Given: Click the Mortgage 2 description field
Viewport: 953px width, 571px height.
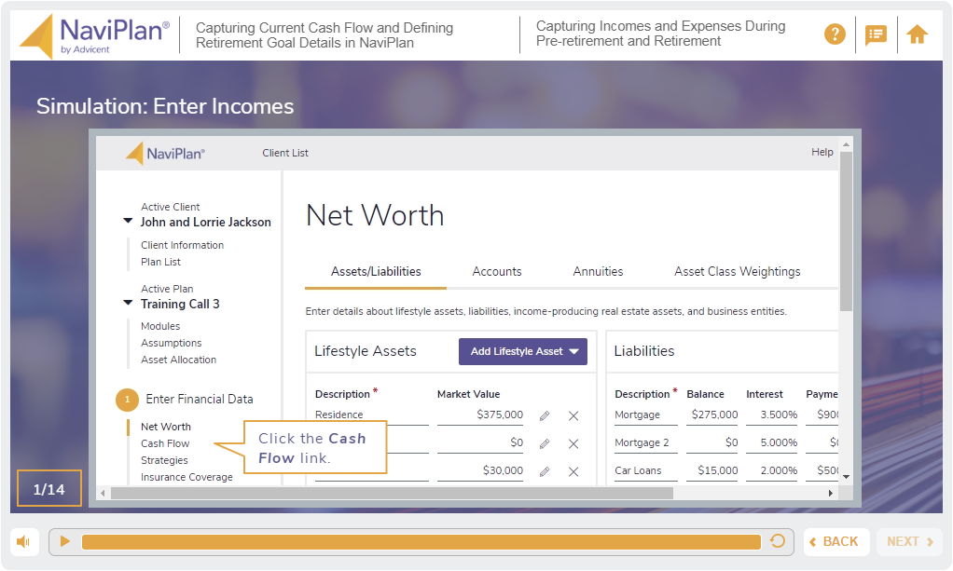Looking at the screenshot, I should (x=645, y=442).
